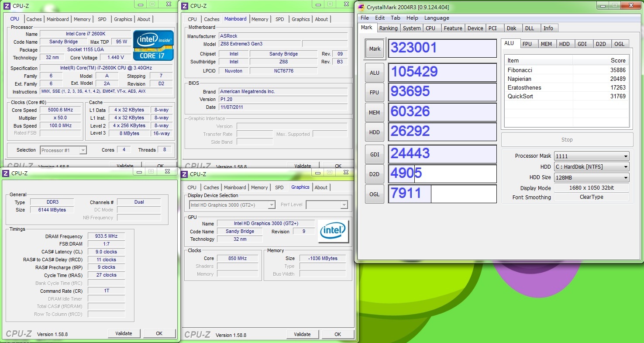Select the QuickSort row in score list
Image resolution: width=644 pixels, height=343 pixels.
pyautogui.click(x=567, y=96)
